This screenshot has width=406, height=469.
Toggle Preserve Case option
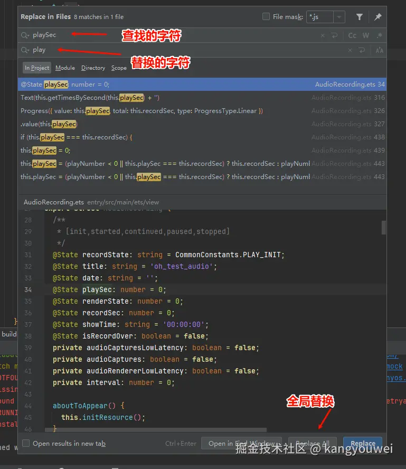(x=380, y=50)
